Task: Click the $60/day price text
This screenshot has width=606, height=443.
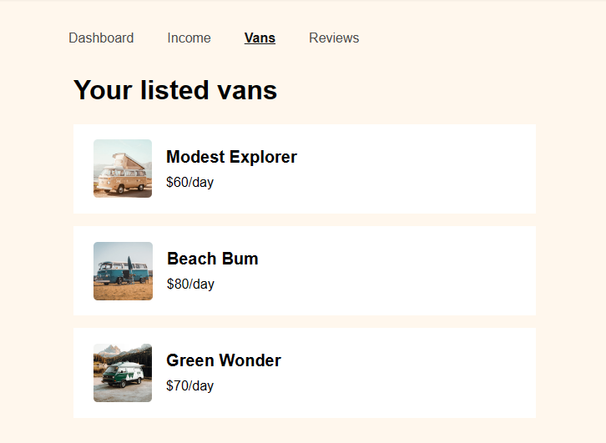Action: 189,182
